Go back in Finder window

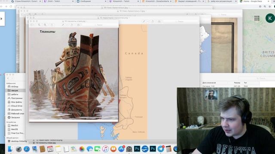[x=8, y=78]
